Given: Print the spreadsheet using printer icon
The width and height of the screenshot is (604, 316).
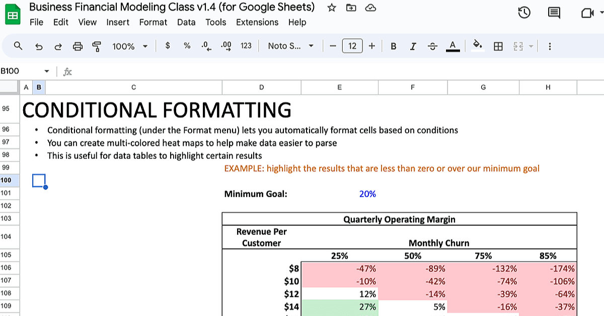Looking at the screenshot, I should [78, 46].
